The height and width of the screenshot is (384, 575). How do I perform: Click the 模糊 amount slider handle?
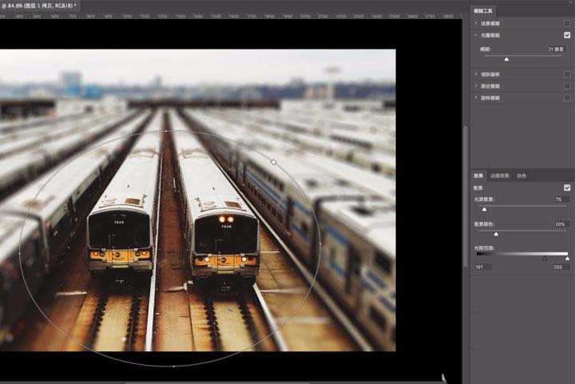pos(506,59)
